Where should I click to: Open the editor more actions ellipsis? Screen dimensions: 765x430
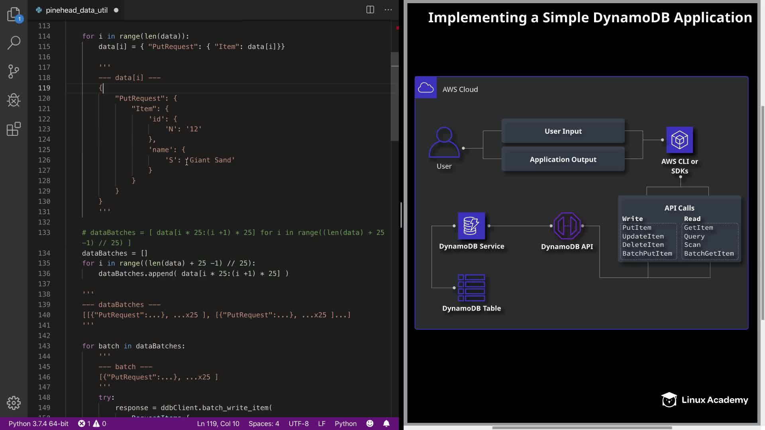[x=388, y=10]
